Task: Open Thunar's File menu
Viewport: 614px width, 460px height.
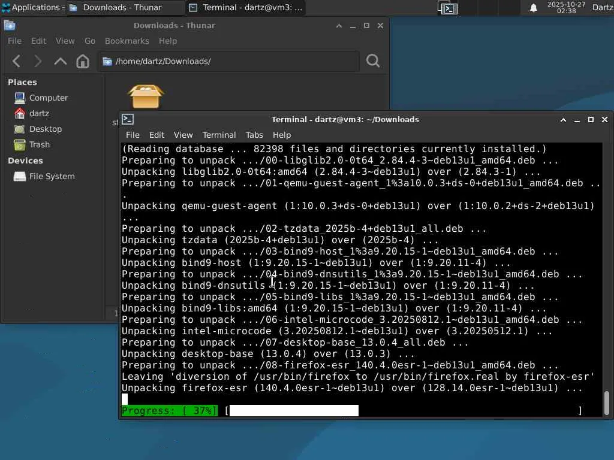Action: click(x=14, y=41)
